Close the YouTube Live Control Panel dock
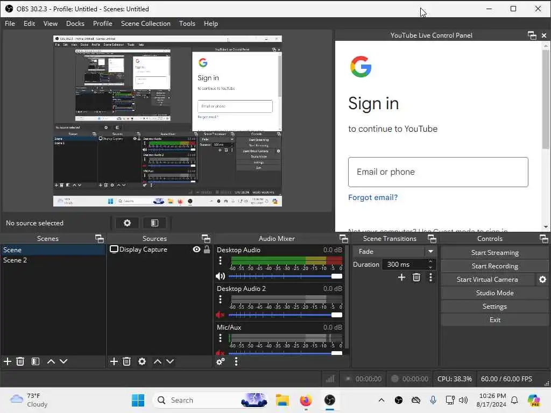The image size is (551, 413). 544,35
